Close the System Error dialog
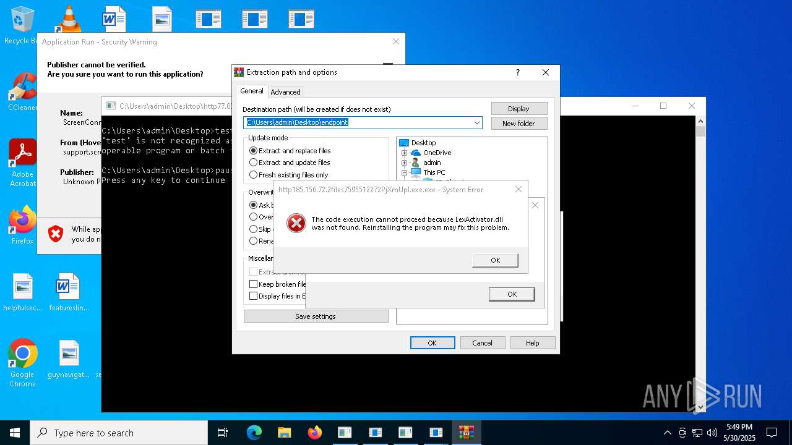Image resolution: width=792 pixels, height=445 pixels. (x=519, y=190)
